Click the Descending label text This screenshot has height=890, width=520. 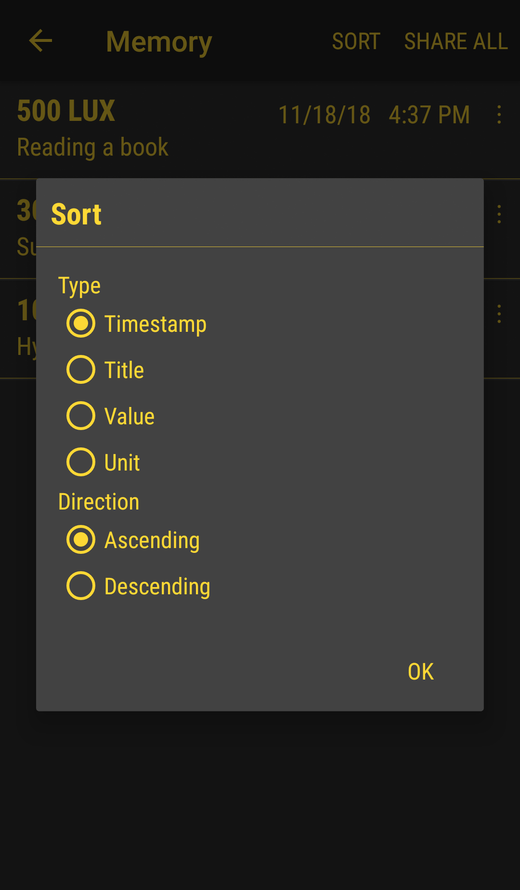[x=157, y=587]
